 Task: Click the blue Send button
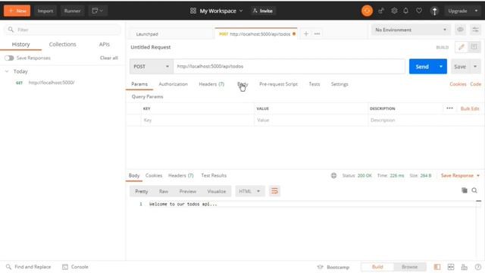(422, 66)
